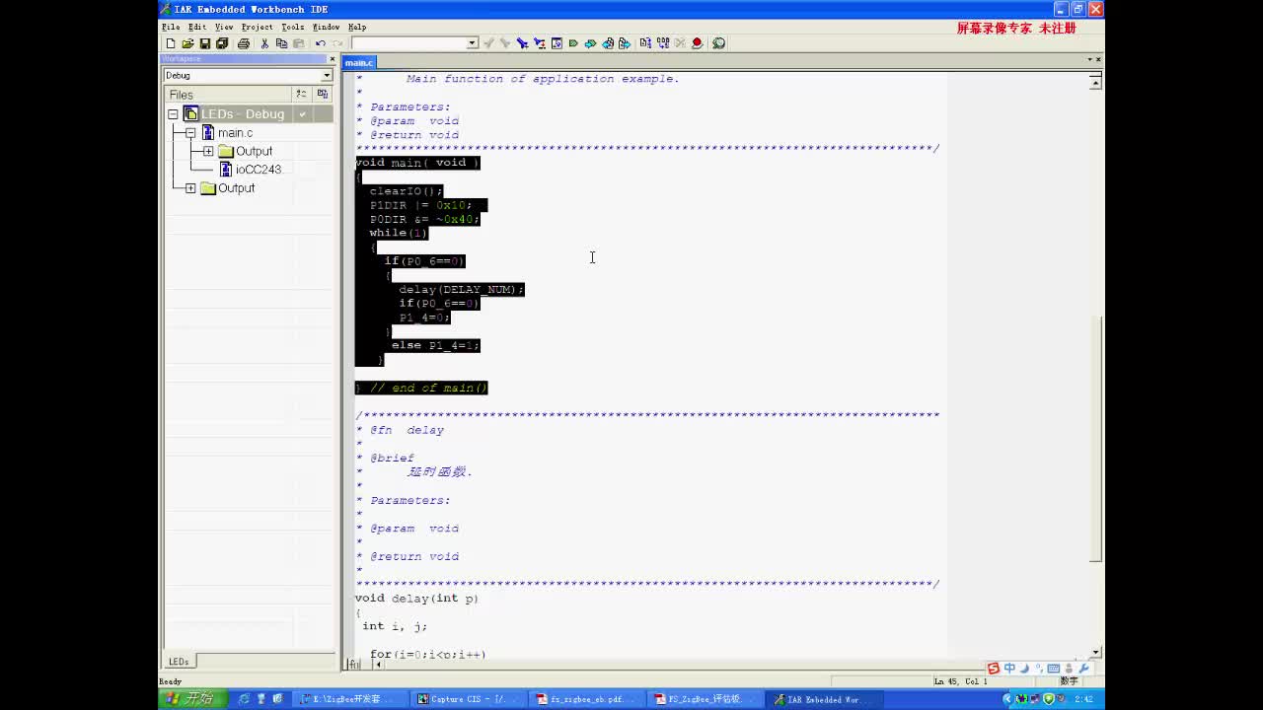Image resolution: width=1263 pixels, height=710 pixels.
Task: Save the current file
Action: 205,43
